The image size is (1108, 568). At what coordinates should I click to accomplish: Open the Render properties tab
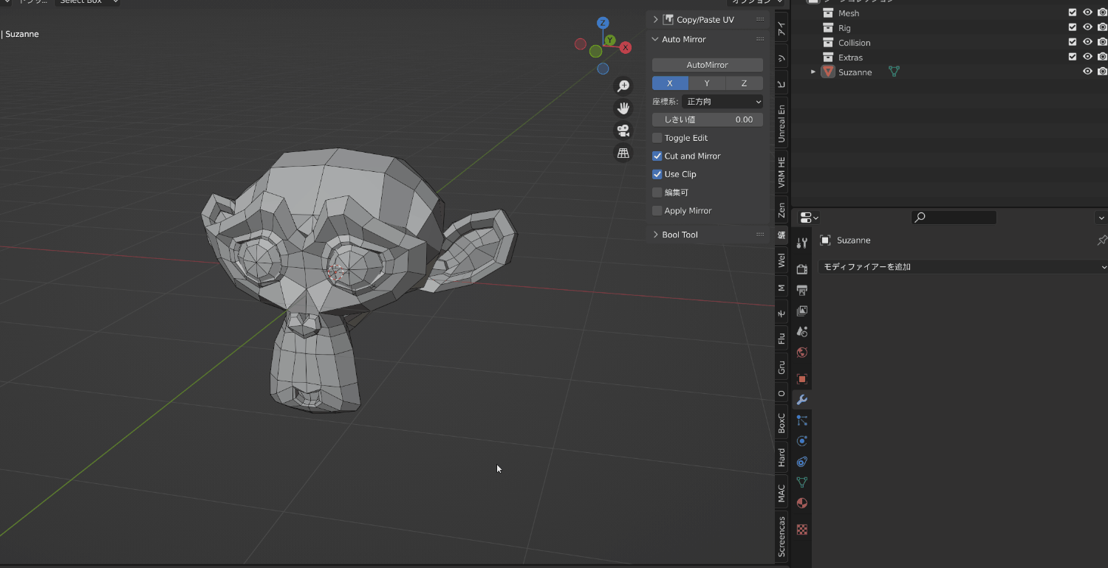pyautogui.click(x=802, y=269)
